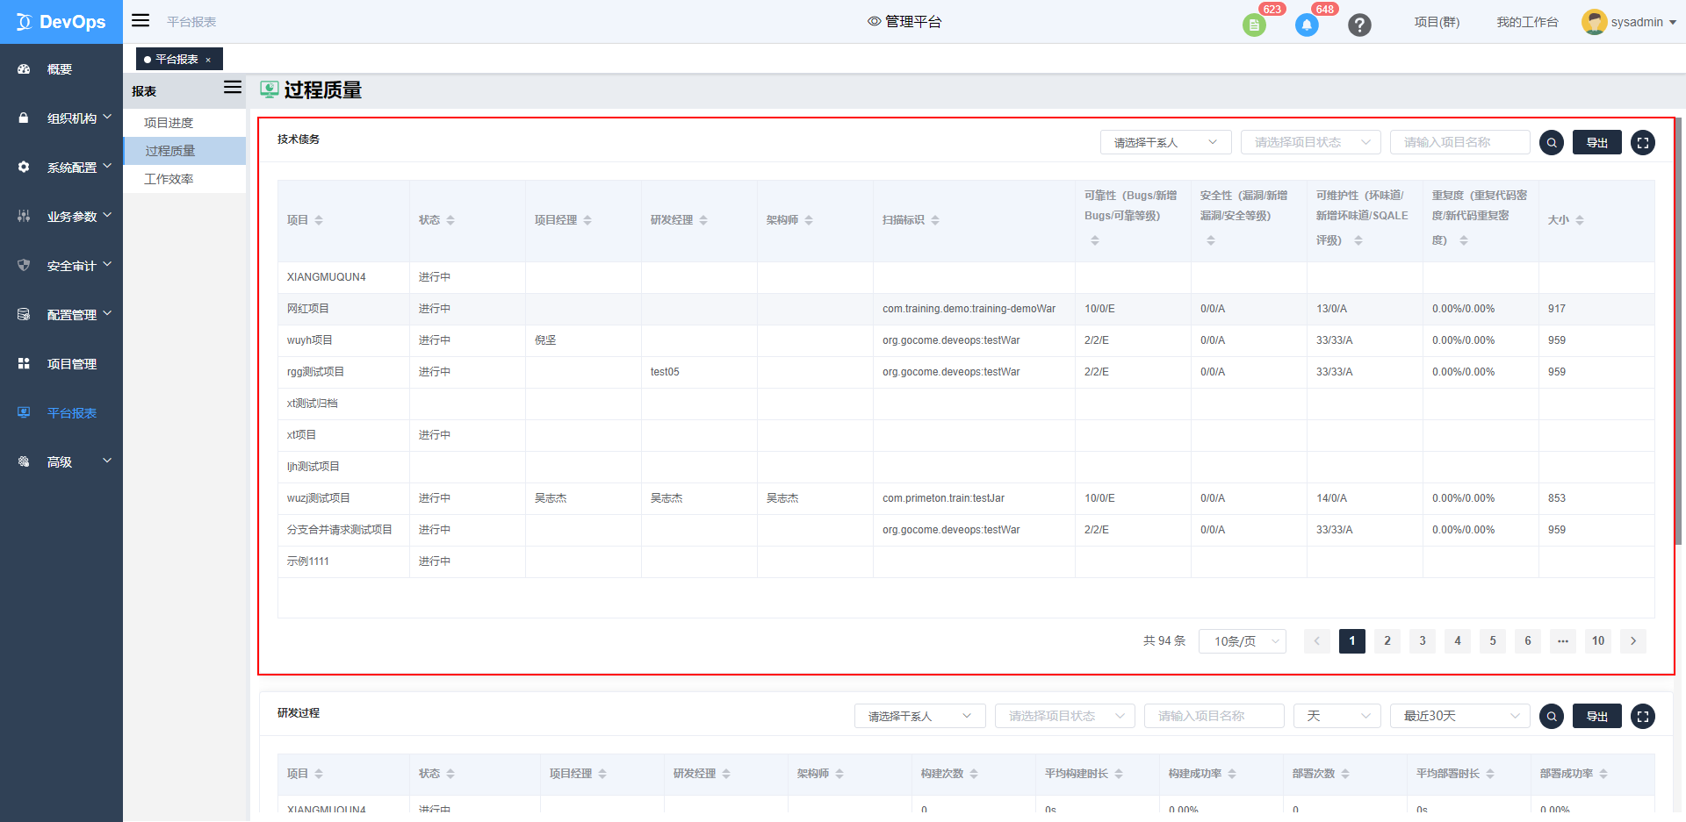
Task: Click the sysadmin user avatar
Action: tap(1594, 22)
